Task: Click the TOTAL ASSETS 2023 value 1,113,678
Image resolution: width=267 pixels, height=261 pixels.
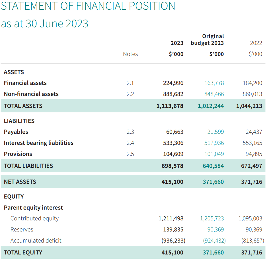Action: click(170, 106)
